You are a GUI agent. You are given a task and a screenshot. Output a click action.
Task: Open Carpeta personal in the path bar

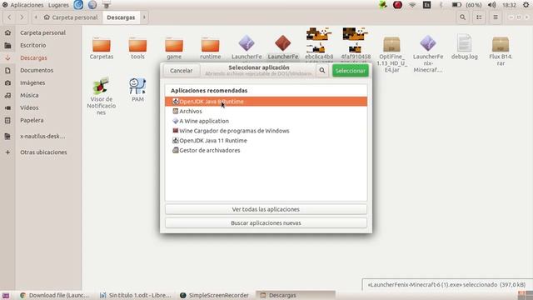click(71, 17)
